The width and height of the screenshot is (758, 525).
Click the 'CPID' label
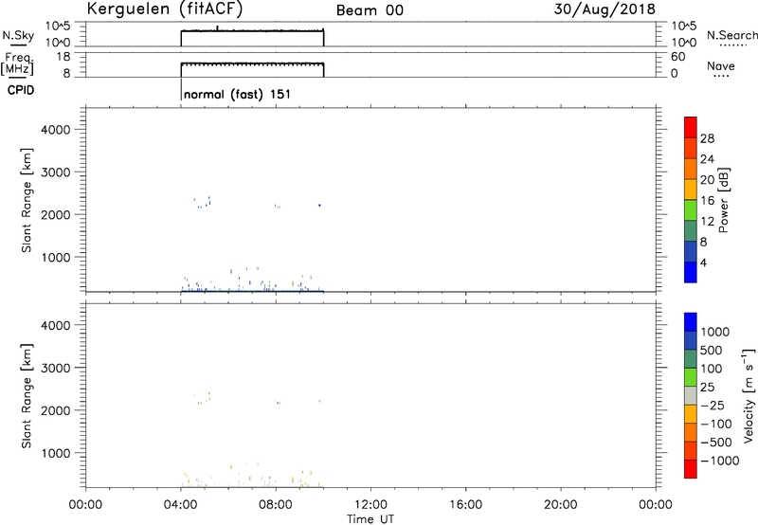(21, 90)
